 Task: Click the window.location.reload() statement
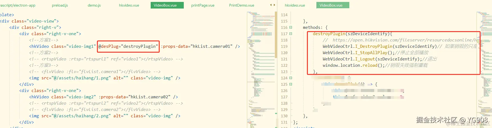click(x=354, y=65)
